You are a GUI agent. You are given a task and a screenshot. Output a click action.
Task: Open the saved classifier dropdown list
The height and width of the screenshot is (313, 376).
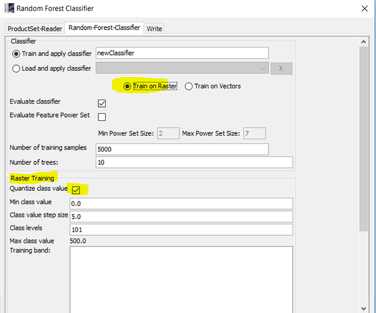182,68
